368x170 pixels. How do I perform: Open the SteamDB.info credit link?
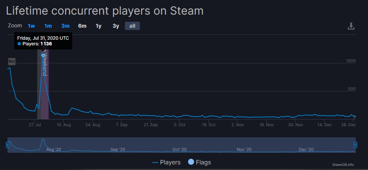[x=343, y=164]
